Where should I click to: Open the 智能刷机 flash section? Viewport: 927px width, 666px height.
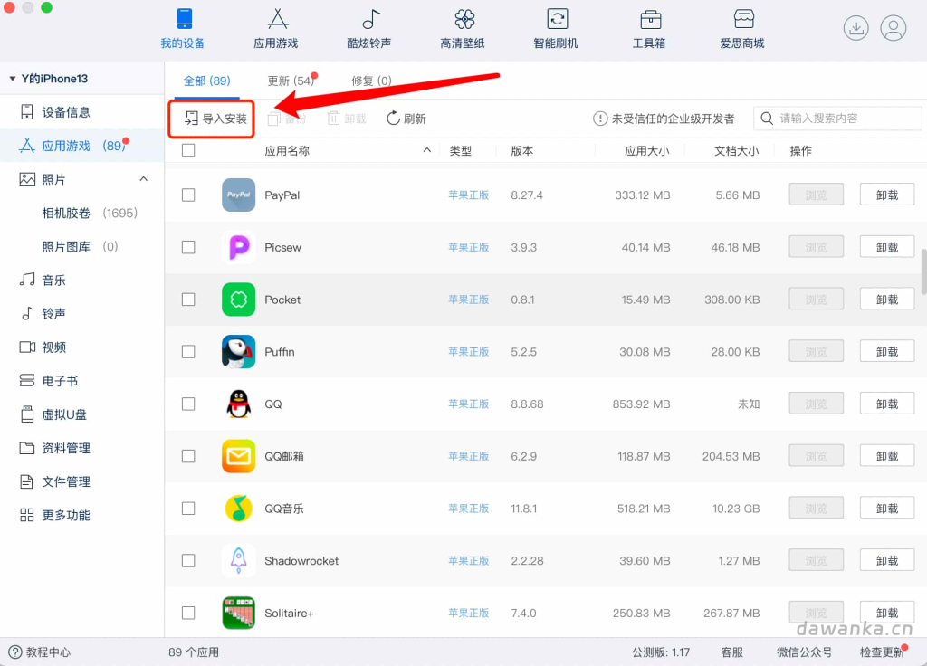click(x=556, y=29)
